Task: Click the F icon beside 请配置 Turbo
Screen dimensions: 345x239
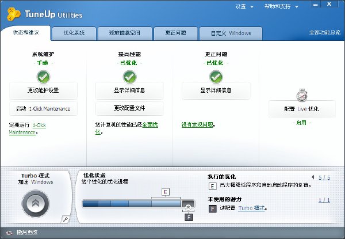Action: 212,208
